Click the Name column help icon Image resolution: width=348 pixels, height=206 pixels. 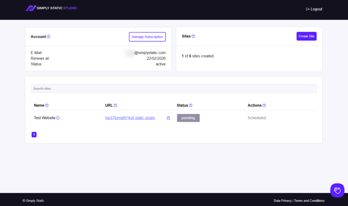pyautogui.click(x=47, y=105)
